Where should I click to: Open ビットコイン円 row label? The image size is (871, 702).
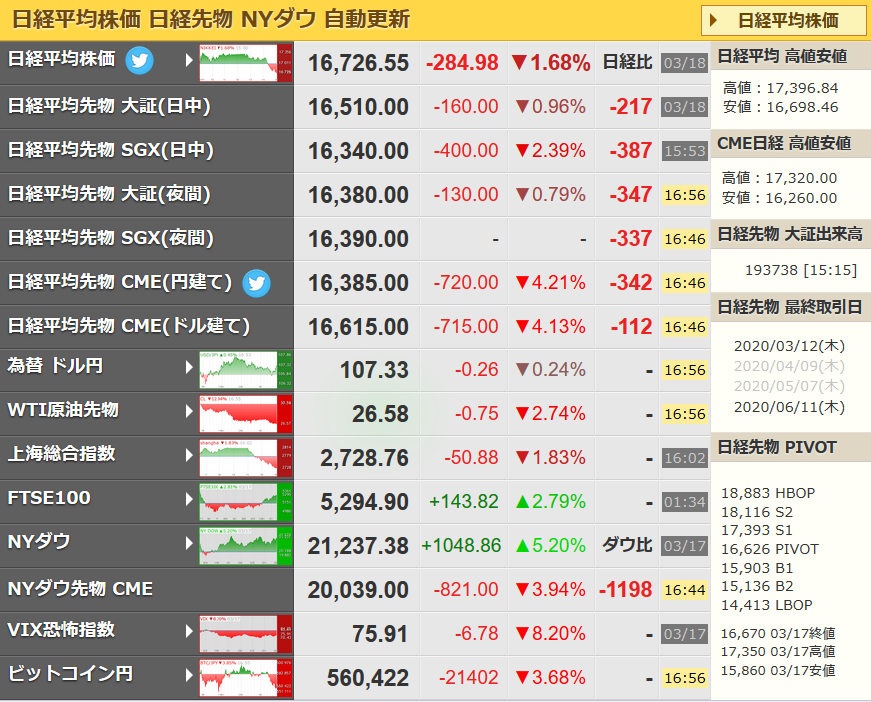[x=70, y=674]
